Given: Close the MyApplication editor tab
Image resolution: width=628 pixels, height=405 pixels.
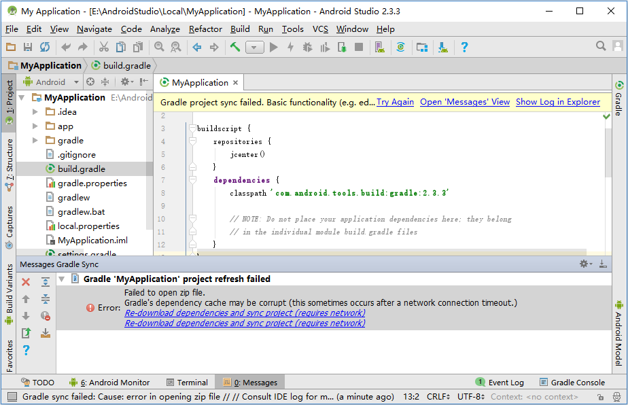Looking at the screenshot, I should tap(235, 82).
